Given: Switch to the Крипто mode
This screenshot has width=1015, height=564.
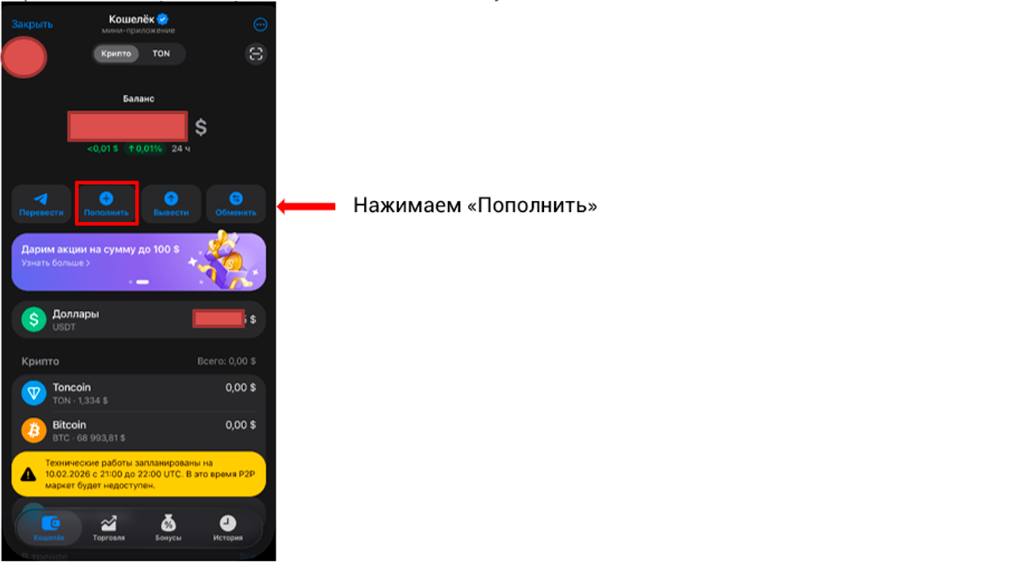Looking at the screenshot, I should (116, 54).
